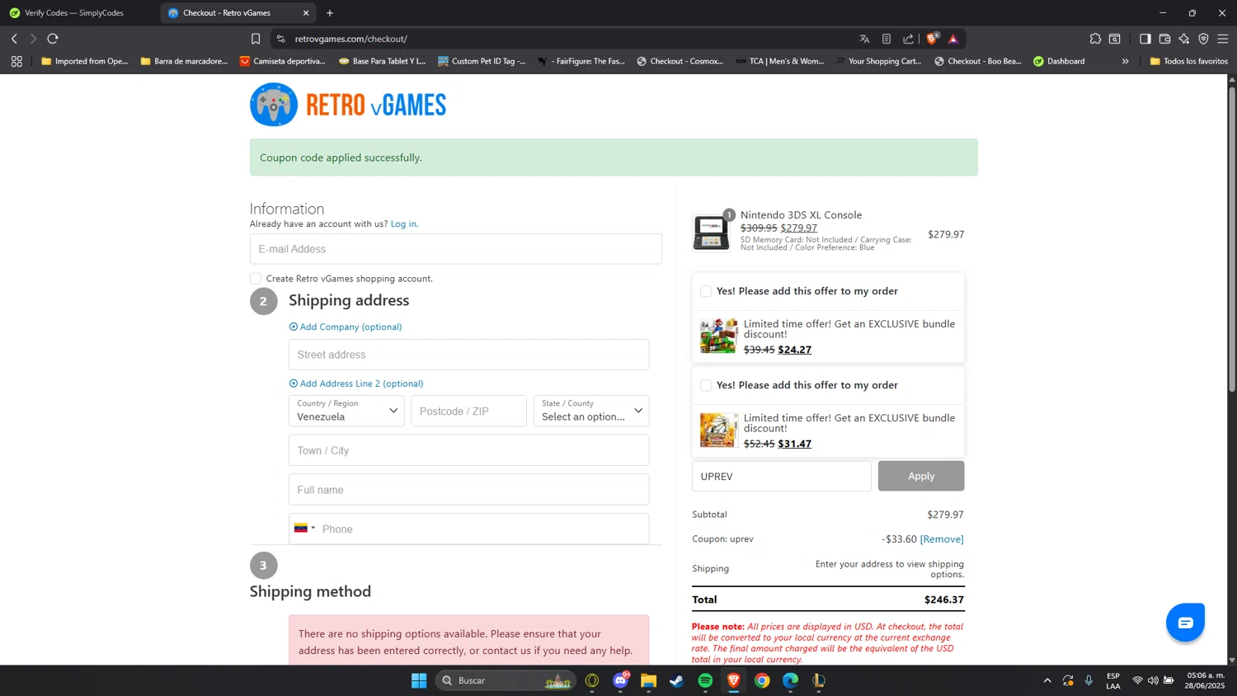1237x696 pixels.
Task: Open State / County select dropdown
Action: (591, 411)
